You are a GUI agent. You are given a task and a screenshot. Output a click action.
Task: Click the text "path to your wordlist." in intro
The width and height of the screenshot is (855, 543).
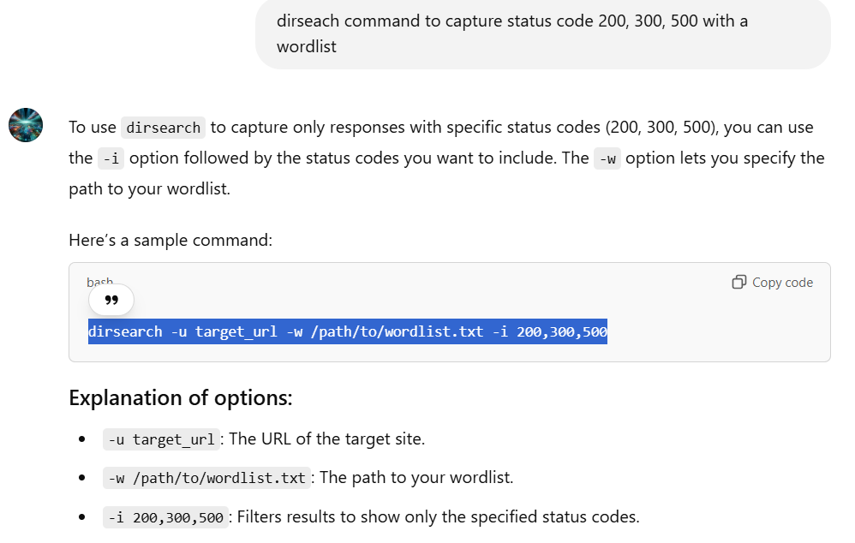pyautogui.click(x=149, y=188)
